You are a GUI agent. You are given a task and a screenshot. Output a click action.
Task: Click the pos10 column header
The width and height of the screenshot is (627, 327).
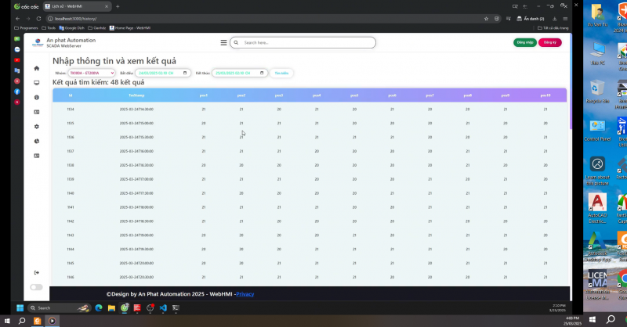[545, 95]
